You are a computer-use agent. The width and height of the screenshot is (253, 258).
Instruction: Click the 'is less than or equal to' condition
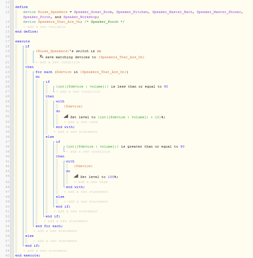(x=112, y=86)
